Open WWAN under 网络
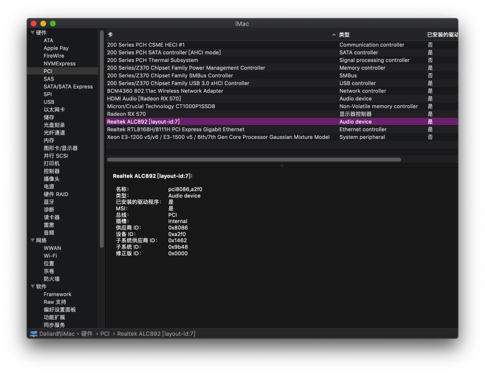485x374 pixels. pyautogui.click(x=52, y=248)
